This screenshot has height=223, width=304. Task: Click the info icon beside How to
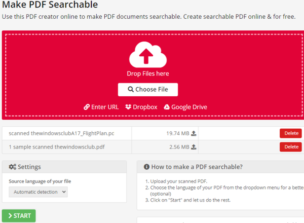(x=146, y=167)
